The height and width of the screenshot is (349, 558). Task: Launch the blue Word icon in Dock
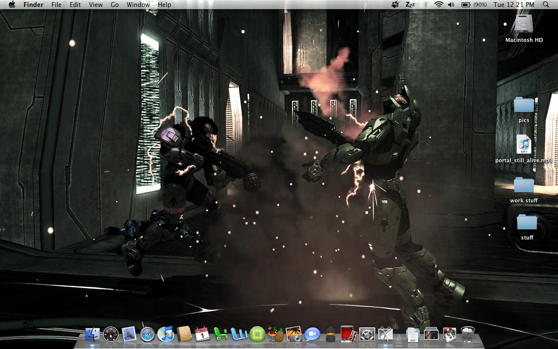coord(239,335)
